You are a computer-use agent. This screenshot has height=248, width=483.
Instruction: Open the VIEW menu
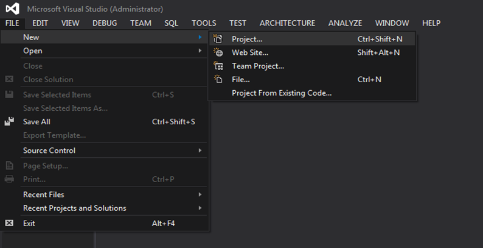(70, 23)
